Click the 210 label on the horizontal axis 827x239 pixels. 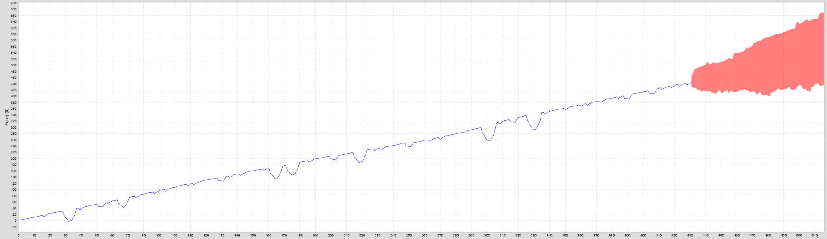pos(346,236)
